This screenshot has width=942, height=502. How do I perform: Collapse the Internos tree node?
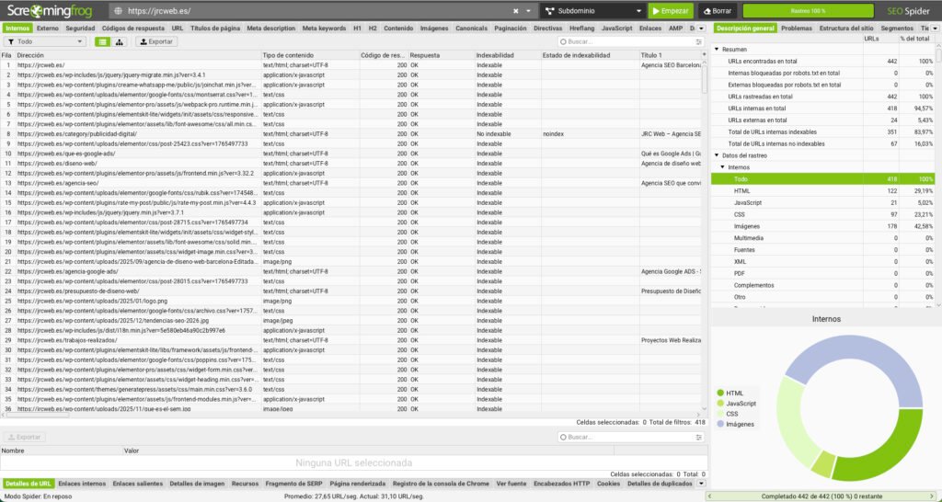coord(723,167)
